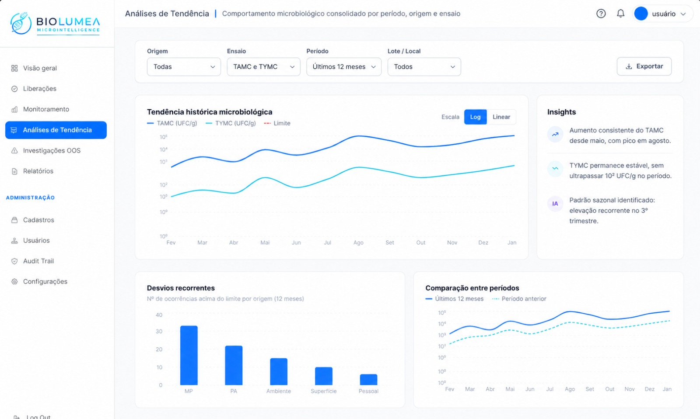Click the rising trend insight icon
Screen dimensions: 700x419
555,134
